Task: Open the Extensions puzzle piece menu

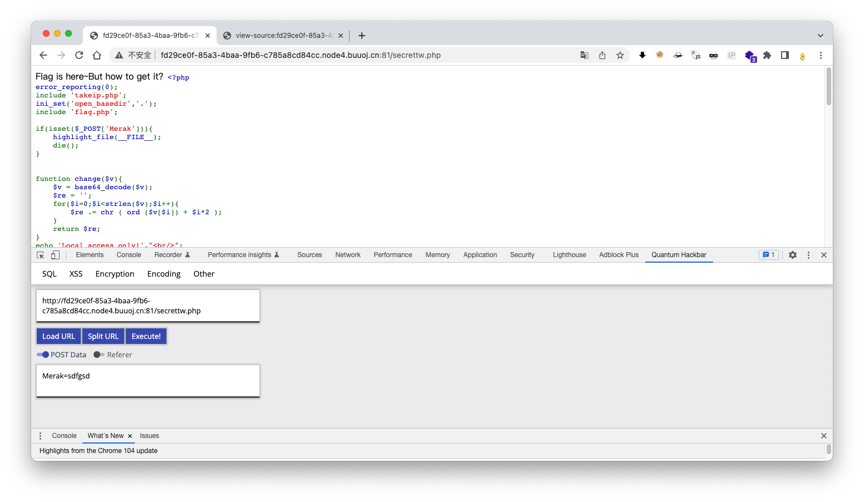Action: pyautogui.click(x=767, y=55)
